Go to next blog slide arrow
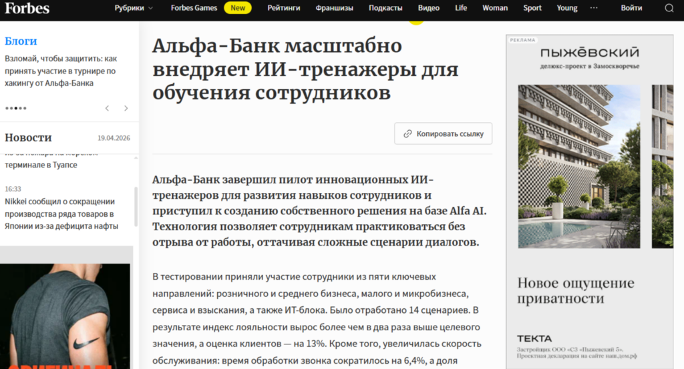This screenshot has width=684, height=369. coord(126,108)
